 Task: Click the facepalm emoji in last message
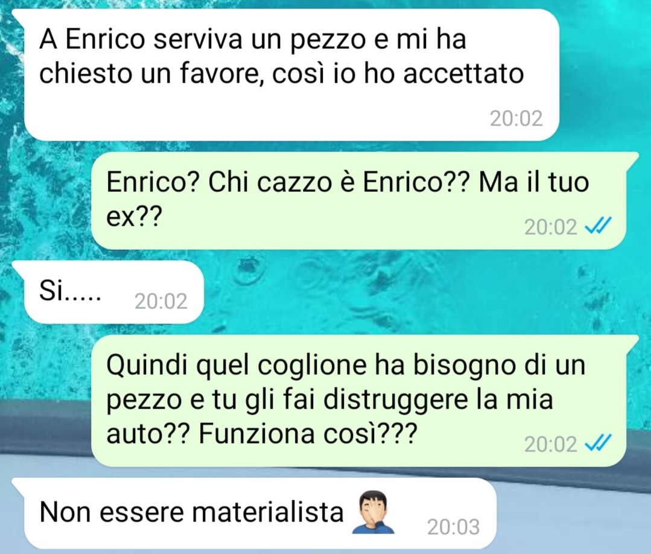(x=373, y=512)
